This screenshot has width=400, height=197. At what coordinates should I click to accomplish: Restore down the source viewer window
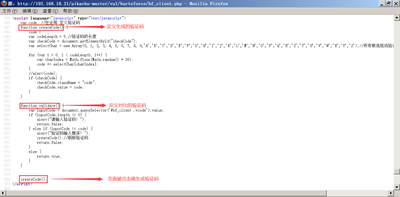pos(389,4)
